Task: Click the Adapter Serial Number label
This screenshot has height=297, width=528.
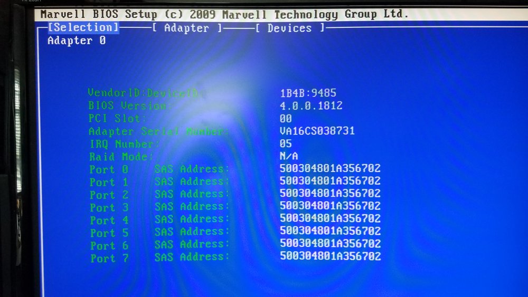Action: point(158,131)
